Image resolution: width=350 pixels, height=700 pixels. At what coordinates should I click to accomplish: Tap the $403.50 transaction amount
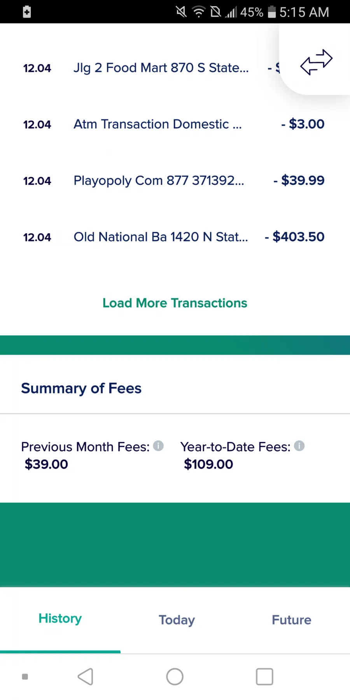pos(295,237)
